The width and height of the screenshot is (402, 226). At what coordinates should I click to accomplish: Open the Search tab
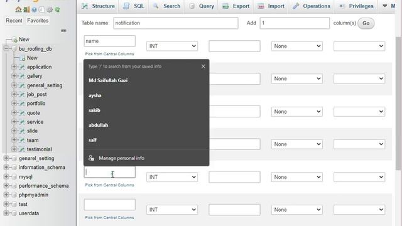coord(167,6)
